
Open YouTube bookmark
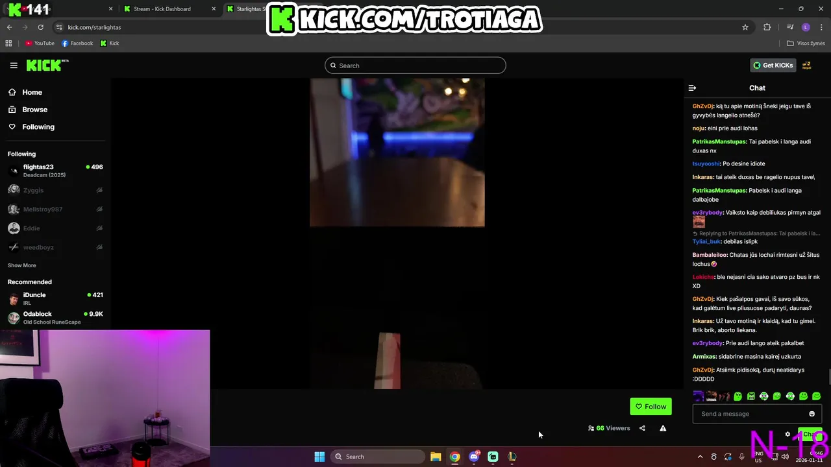[40, 43]
